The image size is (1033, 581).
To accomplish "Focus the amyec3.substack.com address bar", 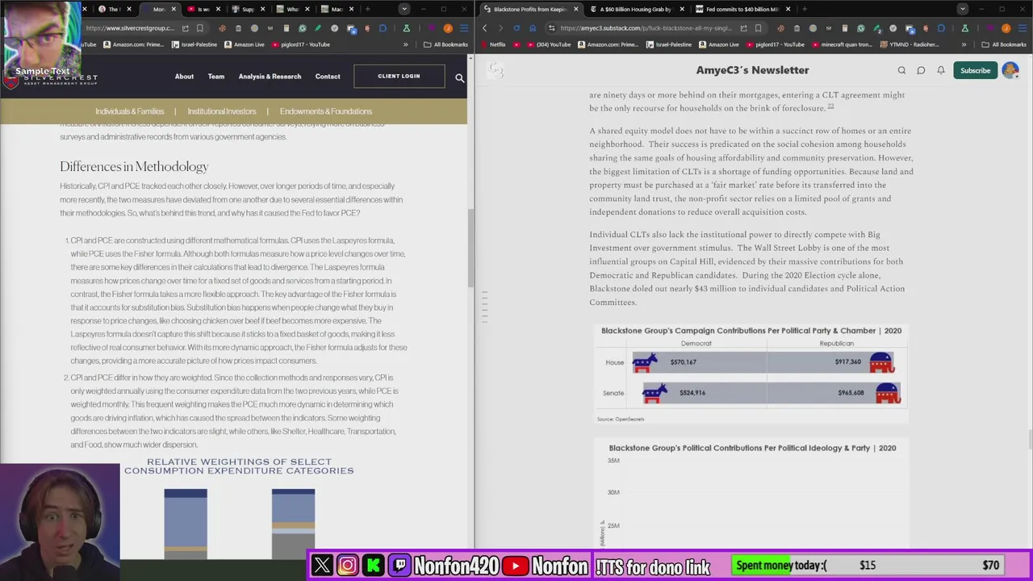I will click(x=646, y=28).
